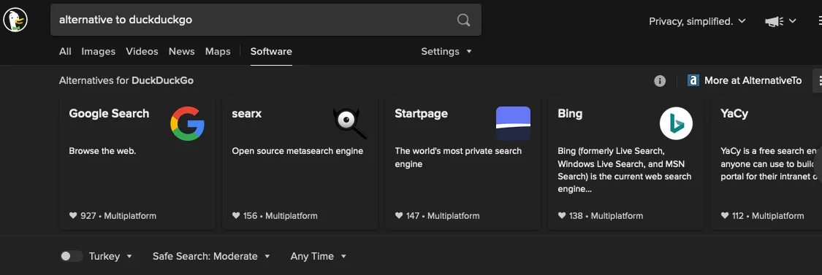Click the YaCy description text
Image resolution: width=822 pixels, height=275 pixels.
(x=771, y=163)
